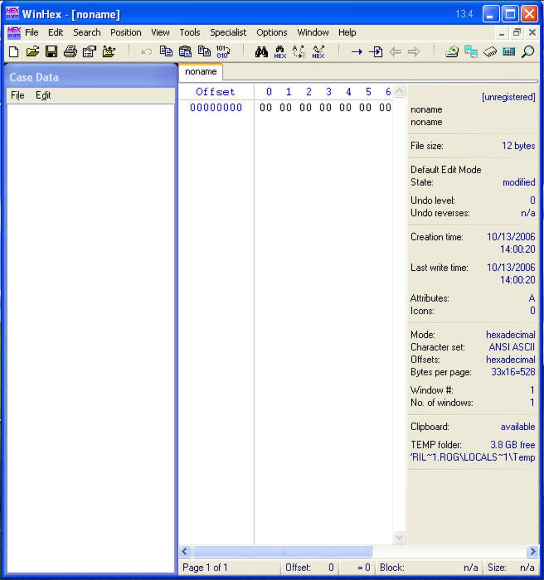
Task: Open file Properties from the toolbar
Action: click(89, 52)
